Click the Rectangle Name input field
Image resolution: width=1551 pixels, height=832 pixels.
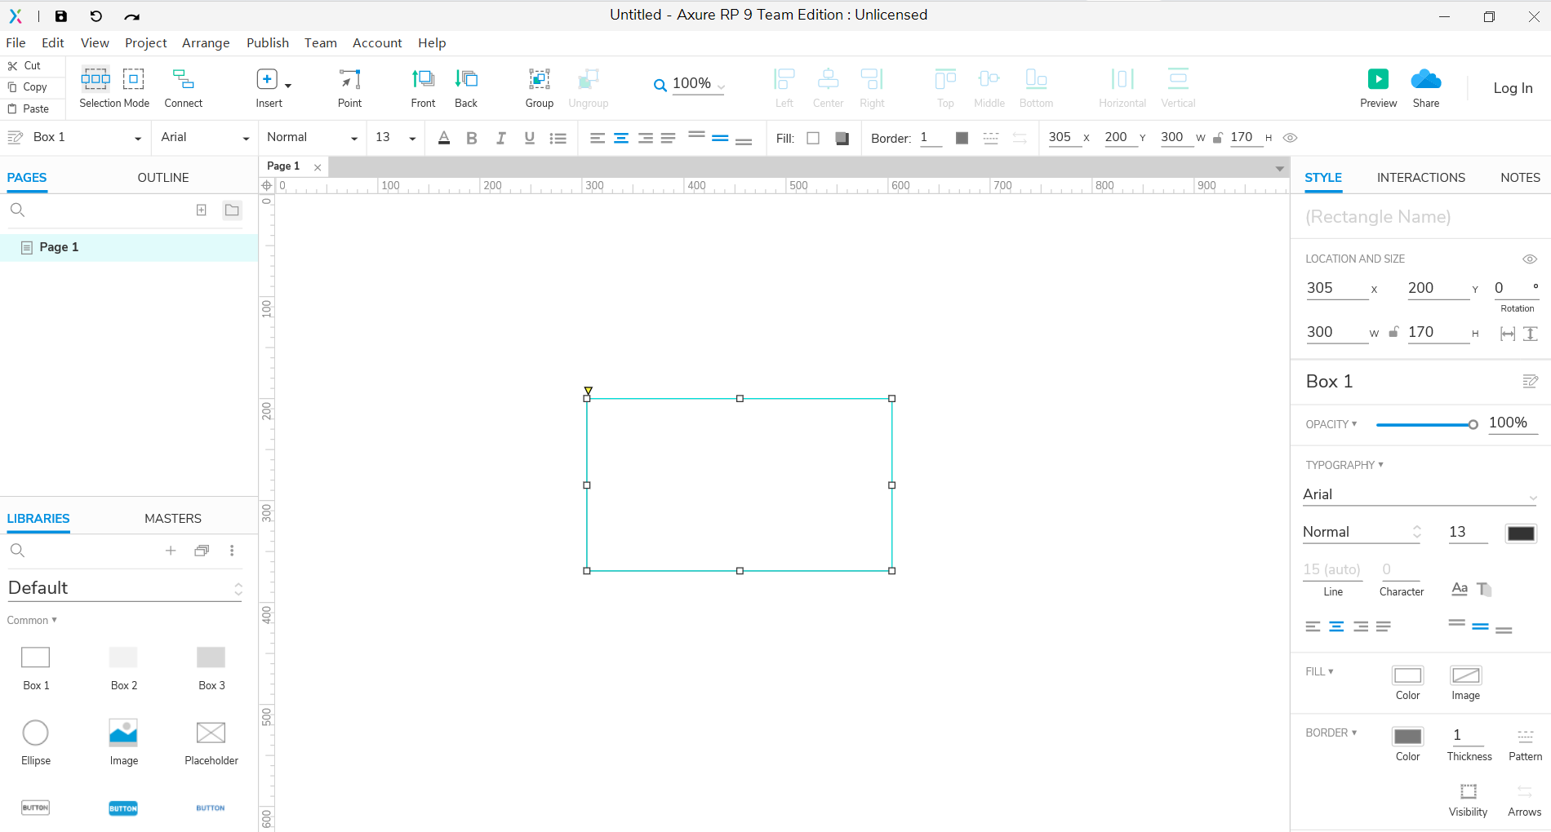[x=1420, y=217]
